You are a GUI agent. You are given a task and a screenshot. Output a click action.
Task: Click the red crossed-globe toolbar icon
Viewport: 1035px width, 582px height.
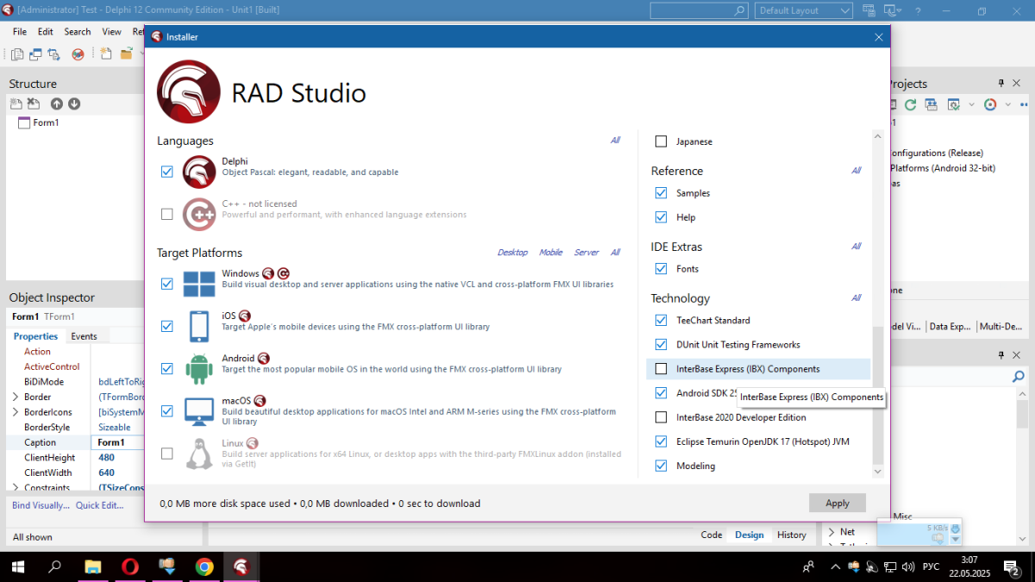click(78, 54)
